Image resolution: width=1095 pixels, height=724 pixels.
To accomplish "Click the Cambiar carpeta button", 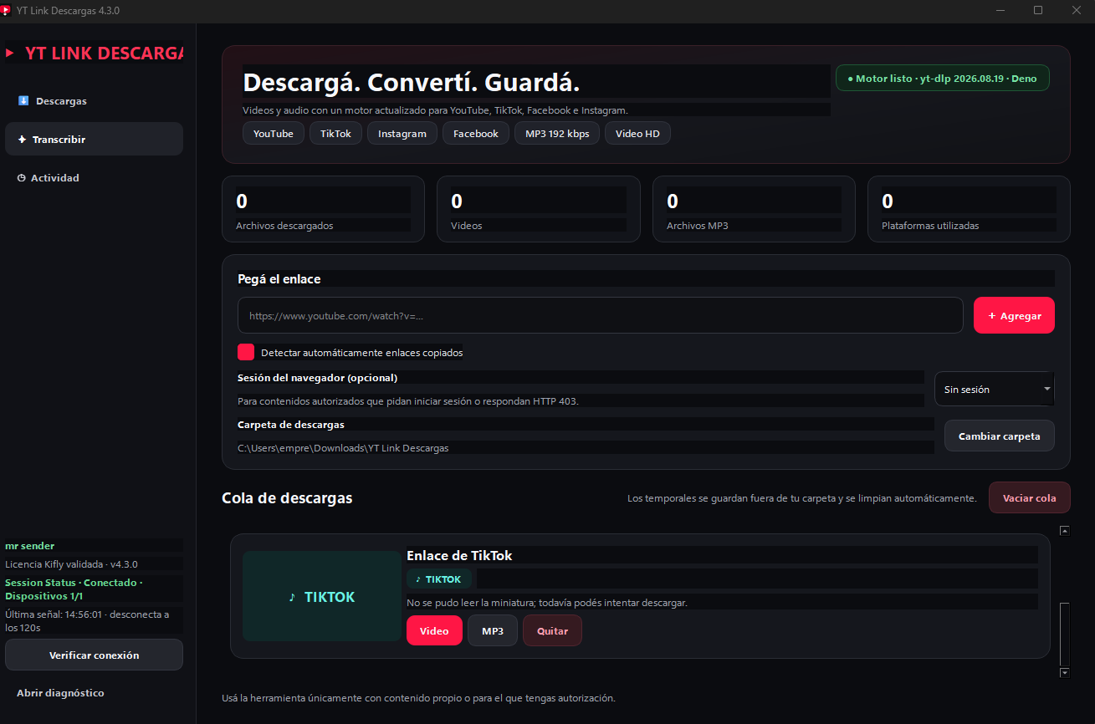I will (x=1000, y=436).
